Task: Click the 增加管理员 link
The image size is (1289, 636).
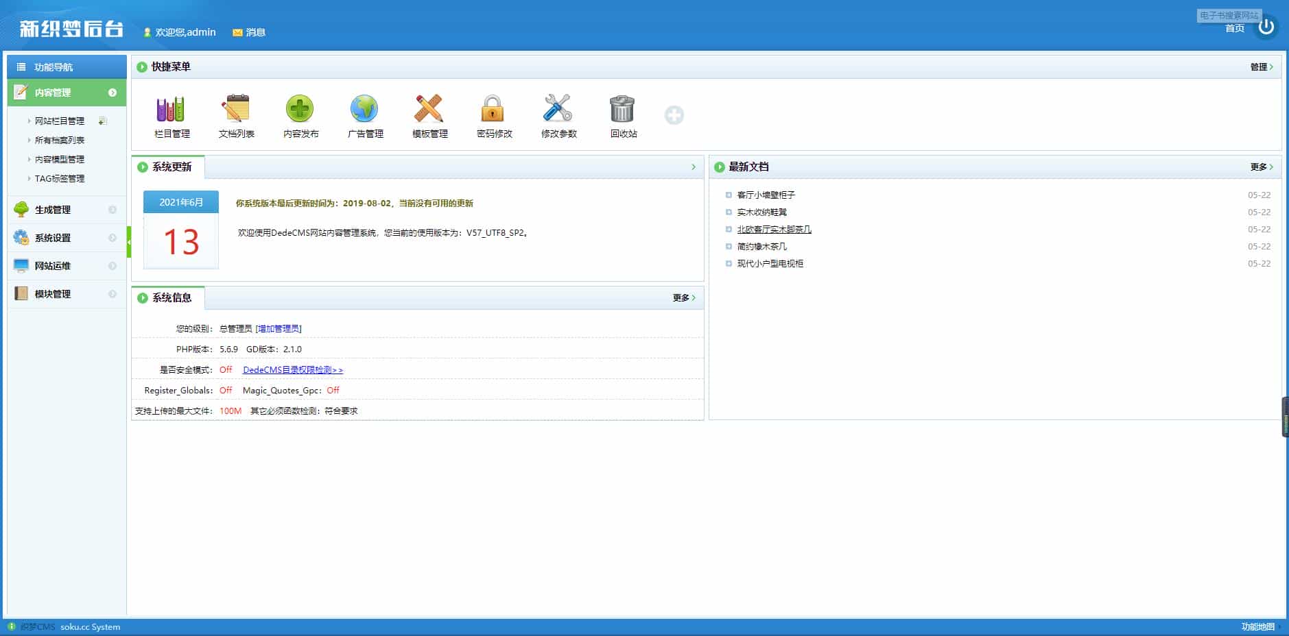Action: [279, 329]
